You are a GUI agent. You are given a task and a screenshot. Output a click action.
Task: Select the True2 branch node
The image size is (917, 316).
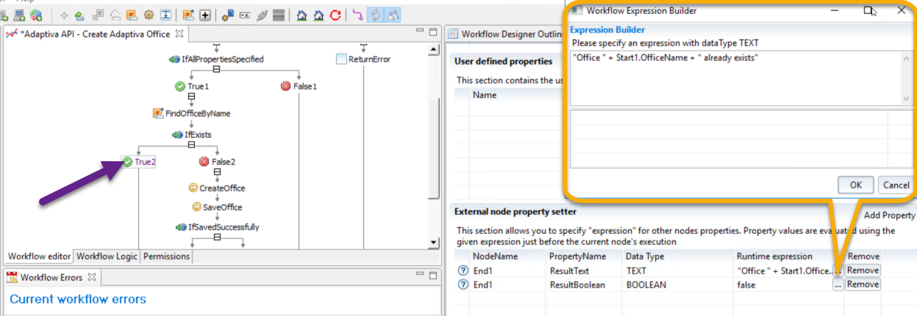click(139, 162)
